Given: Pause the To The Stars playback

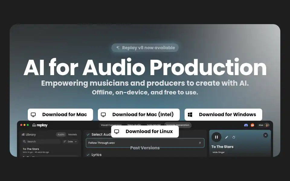Looking at the screenshot, I should point(216,137).
